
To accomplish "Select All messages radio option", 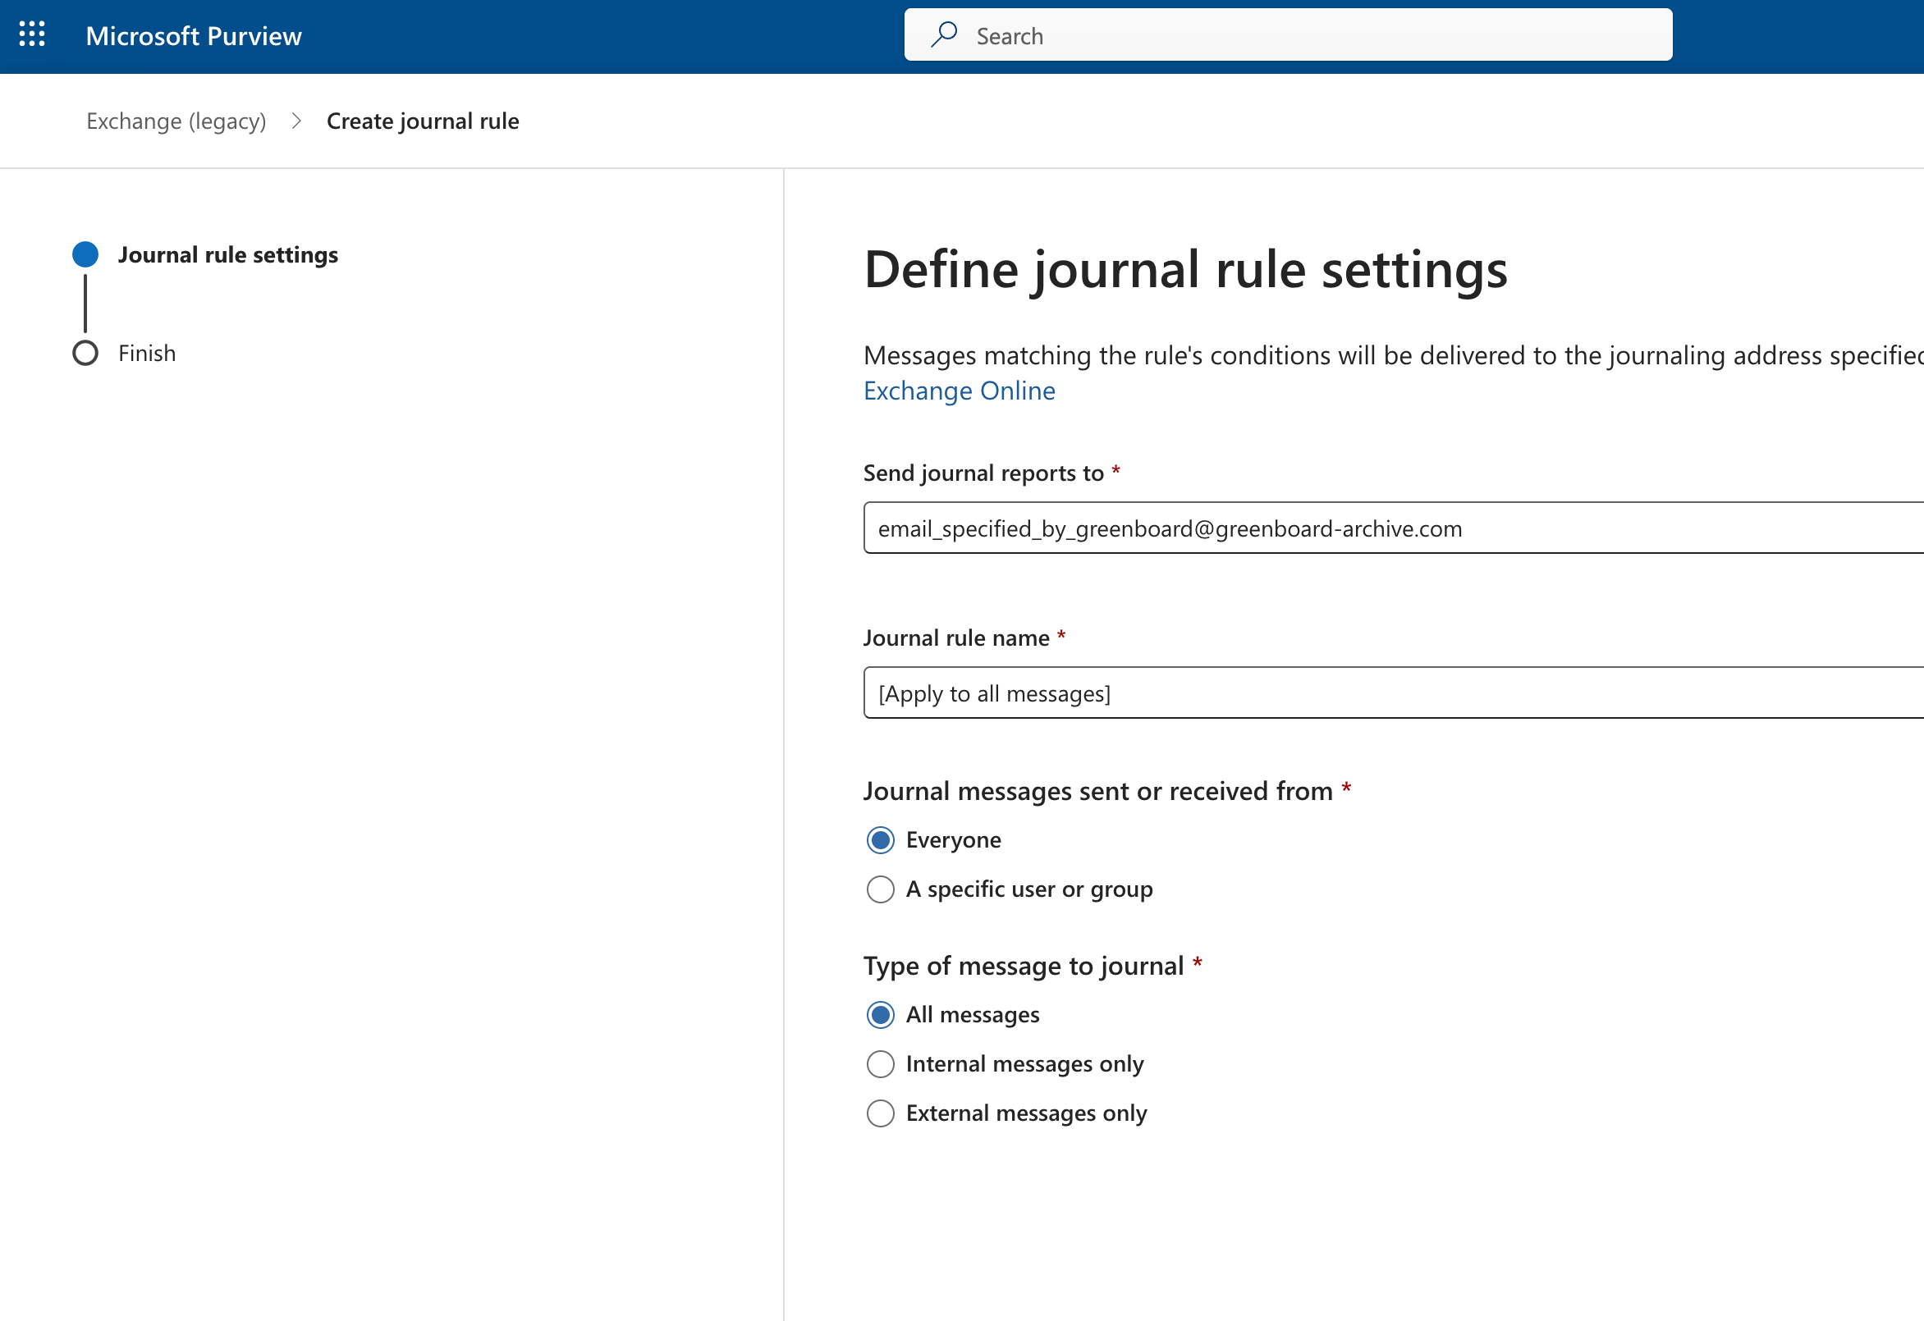I will pyautogui.click(x=881, y=1015).
